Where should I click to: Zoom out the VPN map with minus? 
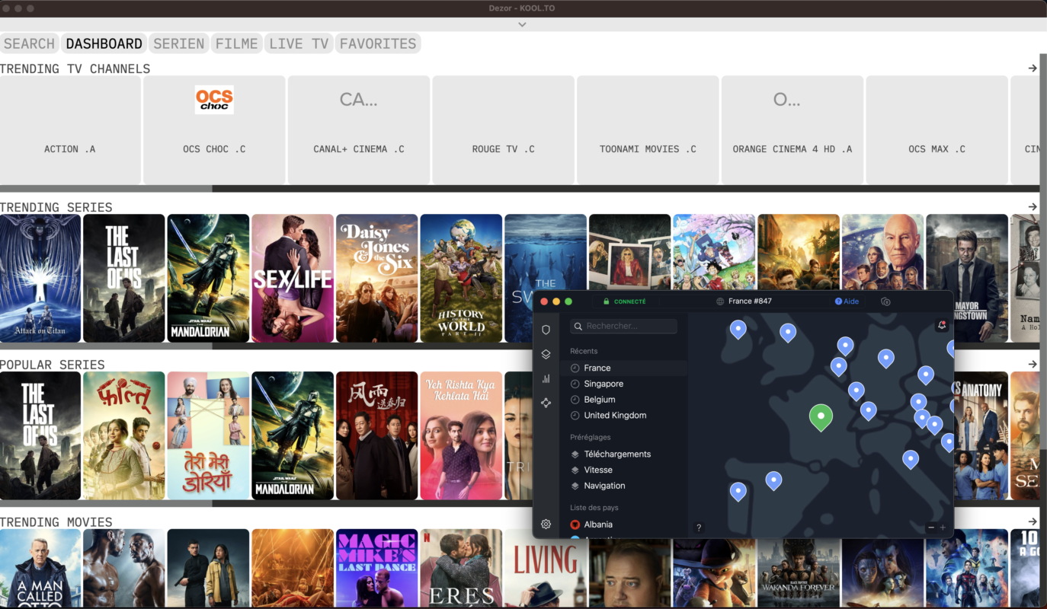click(931, 528)
